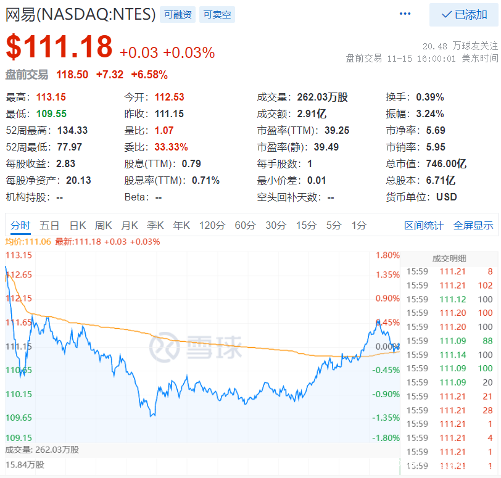Screen dimensions: 501x478
Task: Open the three-dots more options menu
Action: tap(405, 14)
